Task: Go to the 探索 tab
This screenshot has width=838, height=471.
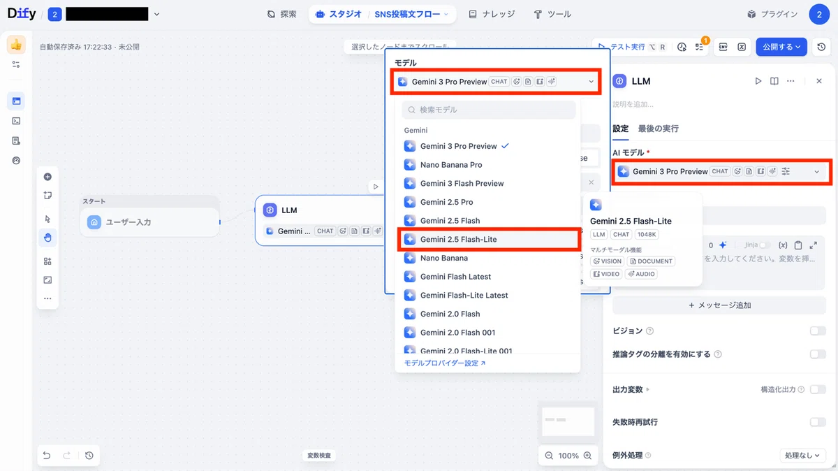Action: 282,14
